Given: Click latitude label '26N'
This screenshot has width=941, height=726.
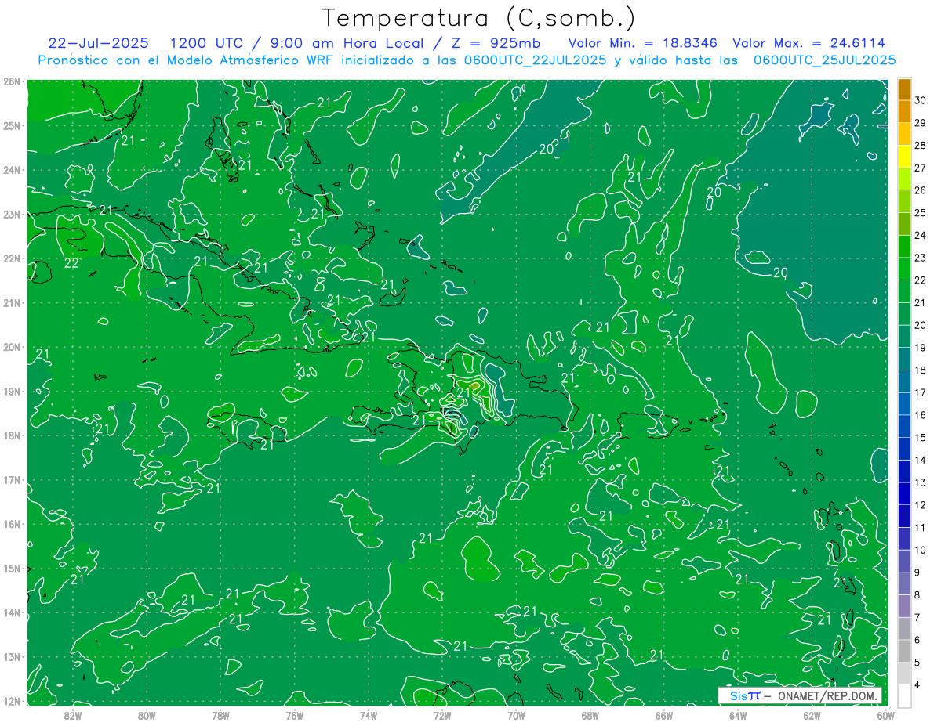Looking at the screenshot, I should click(12, 81).
